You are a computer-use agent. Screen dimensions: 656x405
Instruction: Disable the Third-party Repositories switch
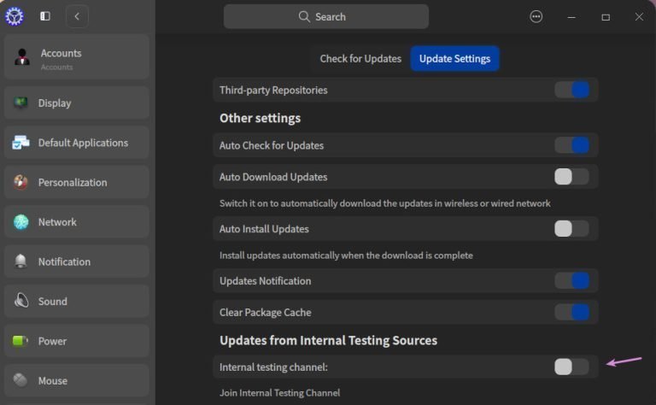click(x=572, y=90)
